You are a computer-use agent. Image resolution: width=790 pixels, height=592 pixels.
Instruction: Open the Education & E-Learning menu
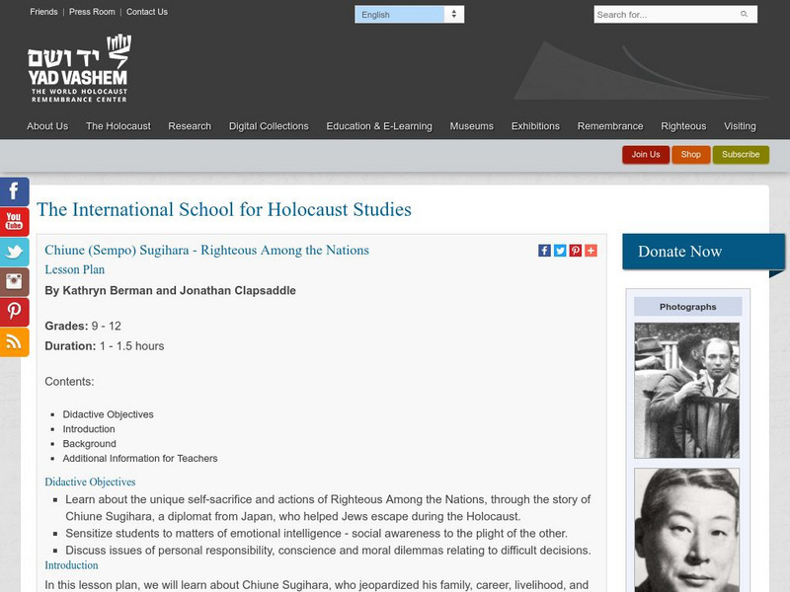[x=379, y=126]
